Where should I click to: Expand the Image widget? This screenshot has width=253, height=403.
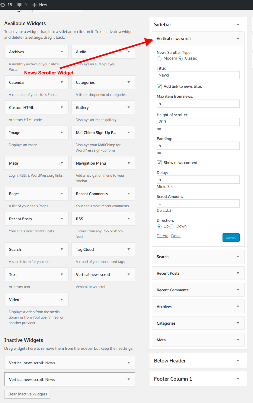point(62,133)
